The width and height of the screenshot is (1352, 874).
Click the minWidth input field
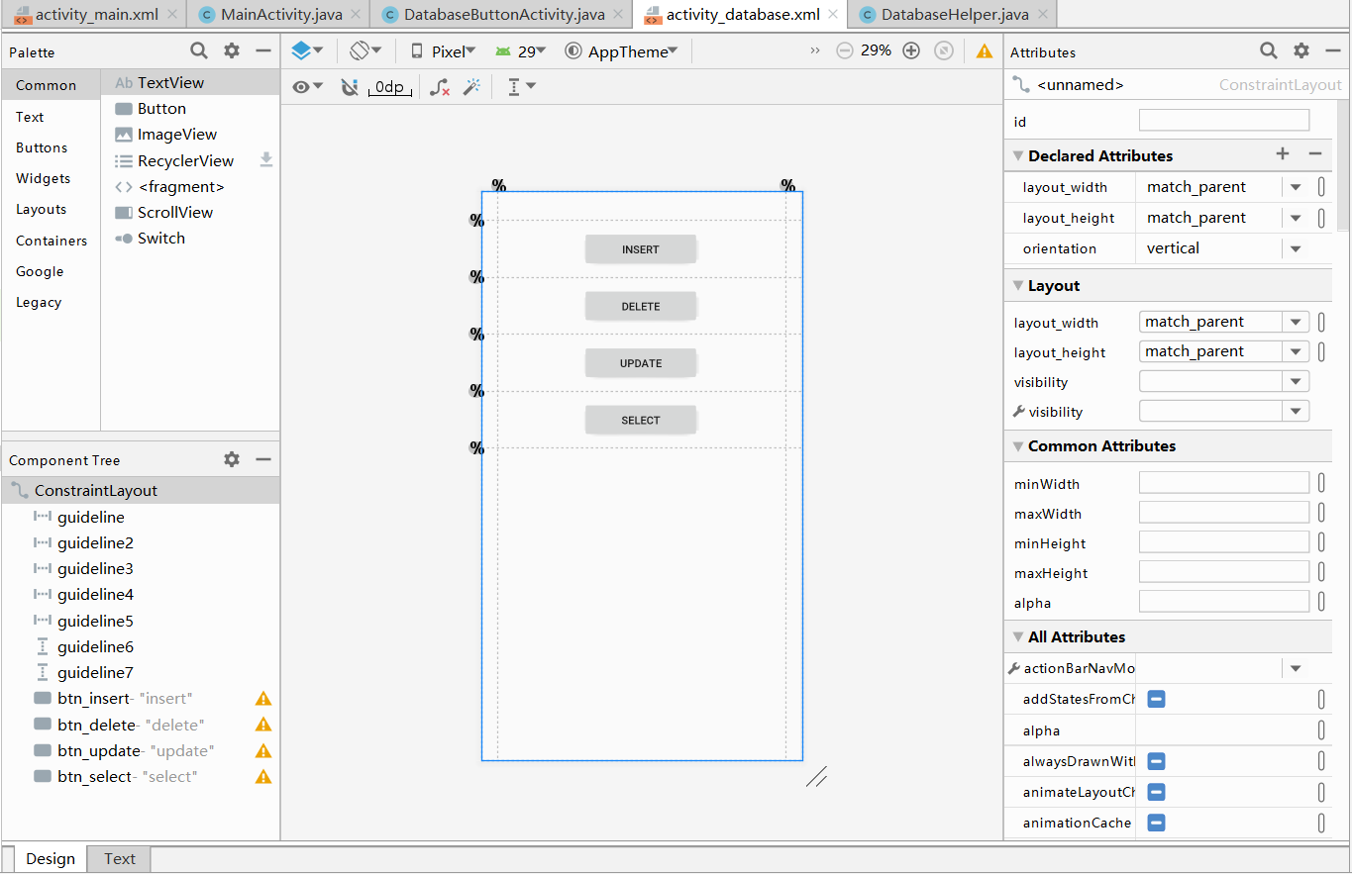[1224, 483]
